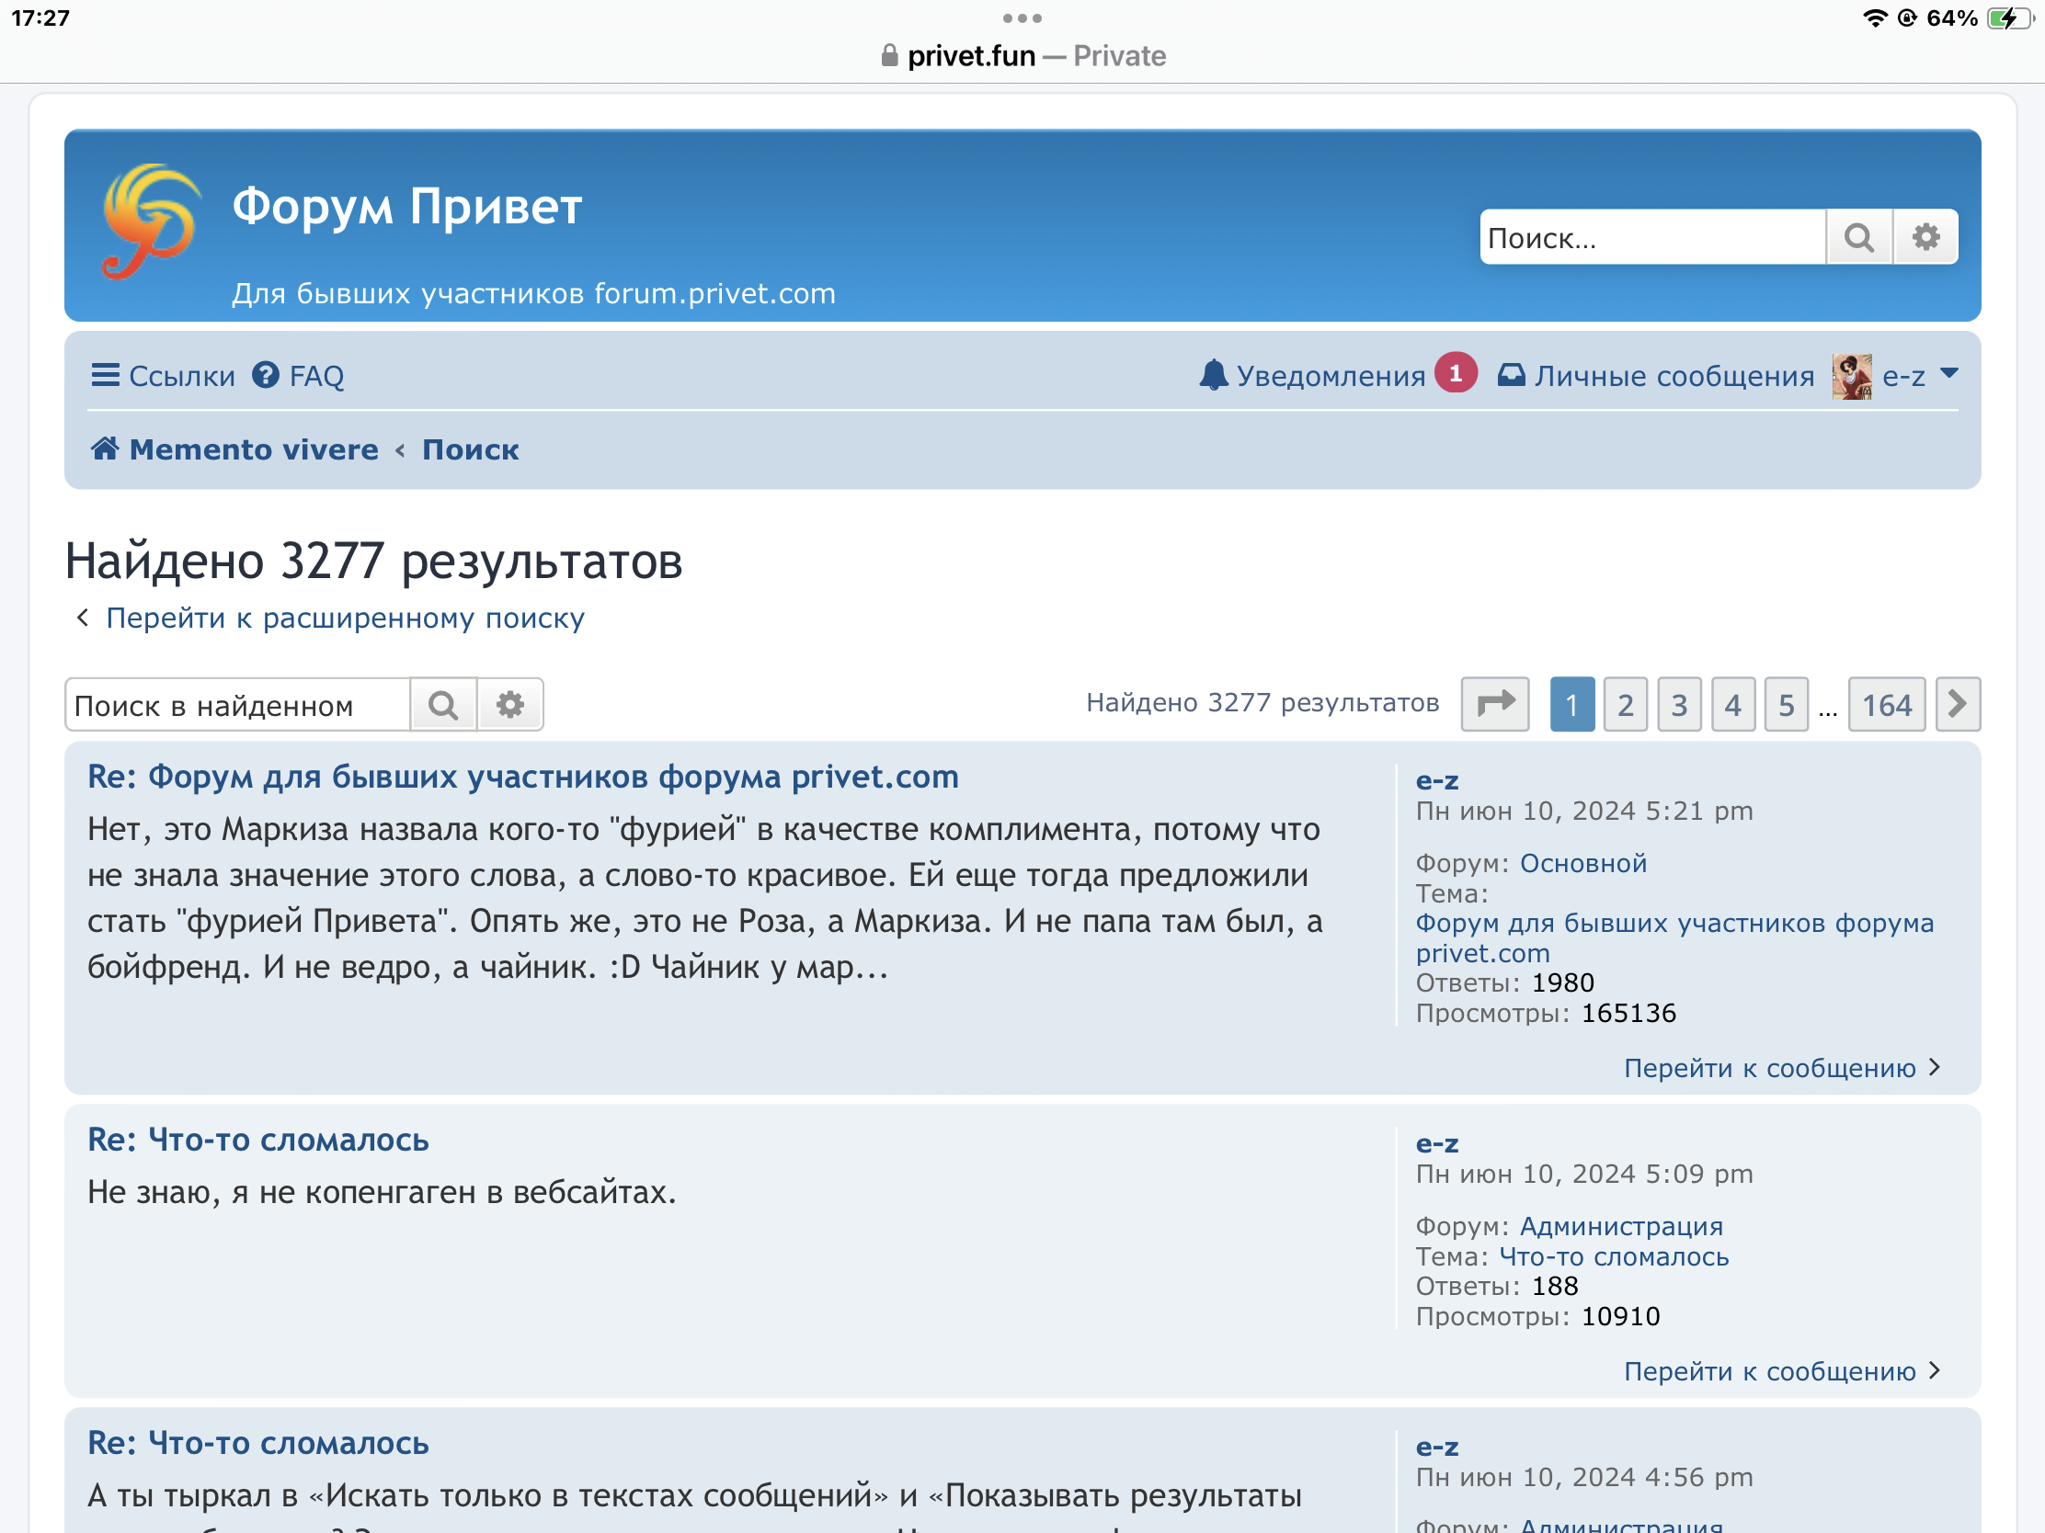Select results page 1
The height and width of the screenshot is (1533, 2045).
coord(1571,705)
